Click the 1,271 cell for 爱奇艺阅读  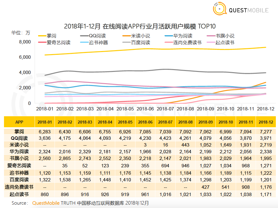(x=266, y=166)
